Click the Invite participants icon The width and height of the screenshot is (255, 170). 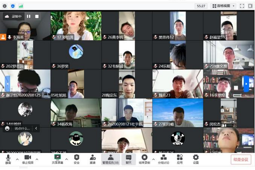(x=92, y=159)
